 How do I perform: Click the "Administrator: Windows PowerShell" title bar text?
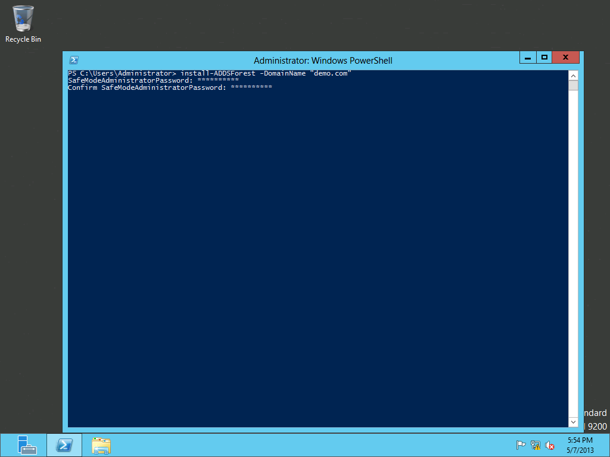[x=323, y=61]
